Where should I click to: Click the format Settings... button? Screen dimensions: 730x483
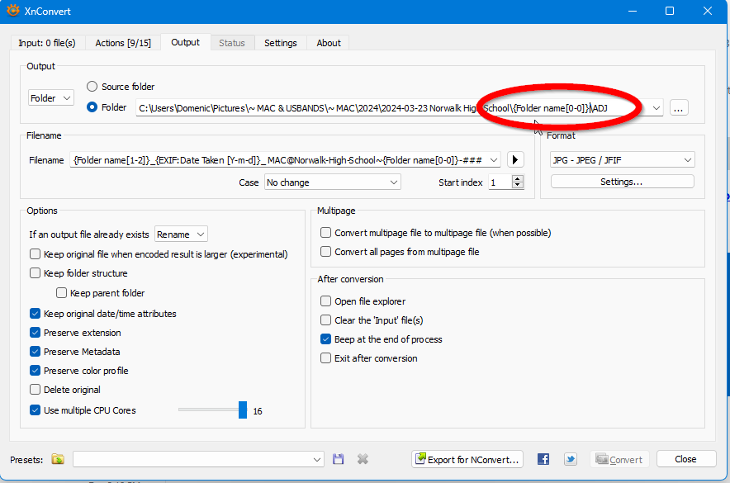(x=622, y=182)
